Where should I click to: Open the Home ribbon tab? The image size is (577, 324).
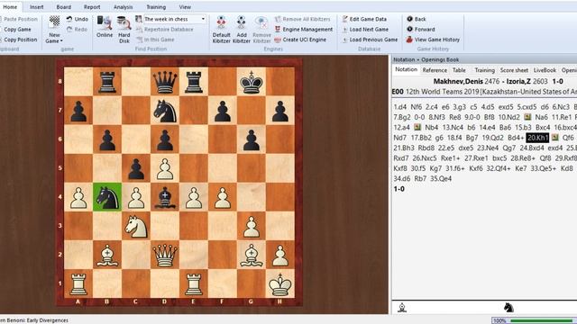10,6
